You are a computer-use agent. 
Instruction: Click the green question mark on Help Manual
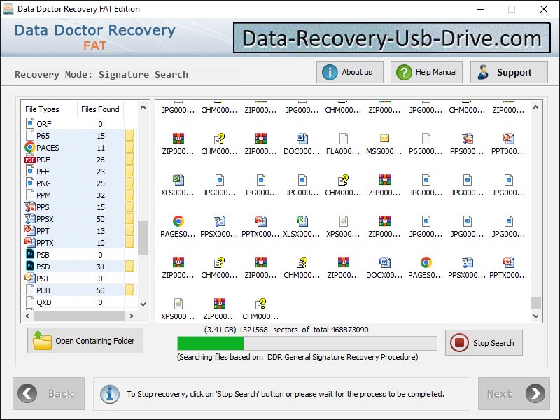(403, 71)
